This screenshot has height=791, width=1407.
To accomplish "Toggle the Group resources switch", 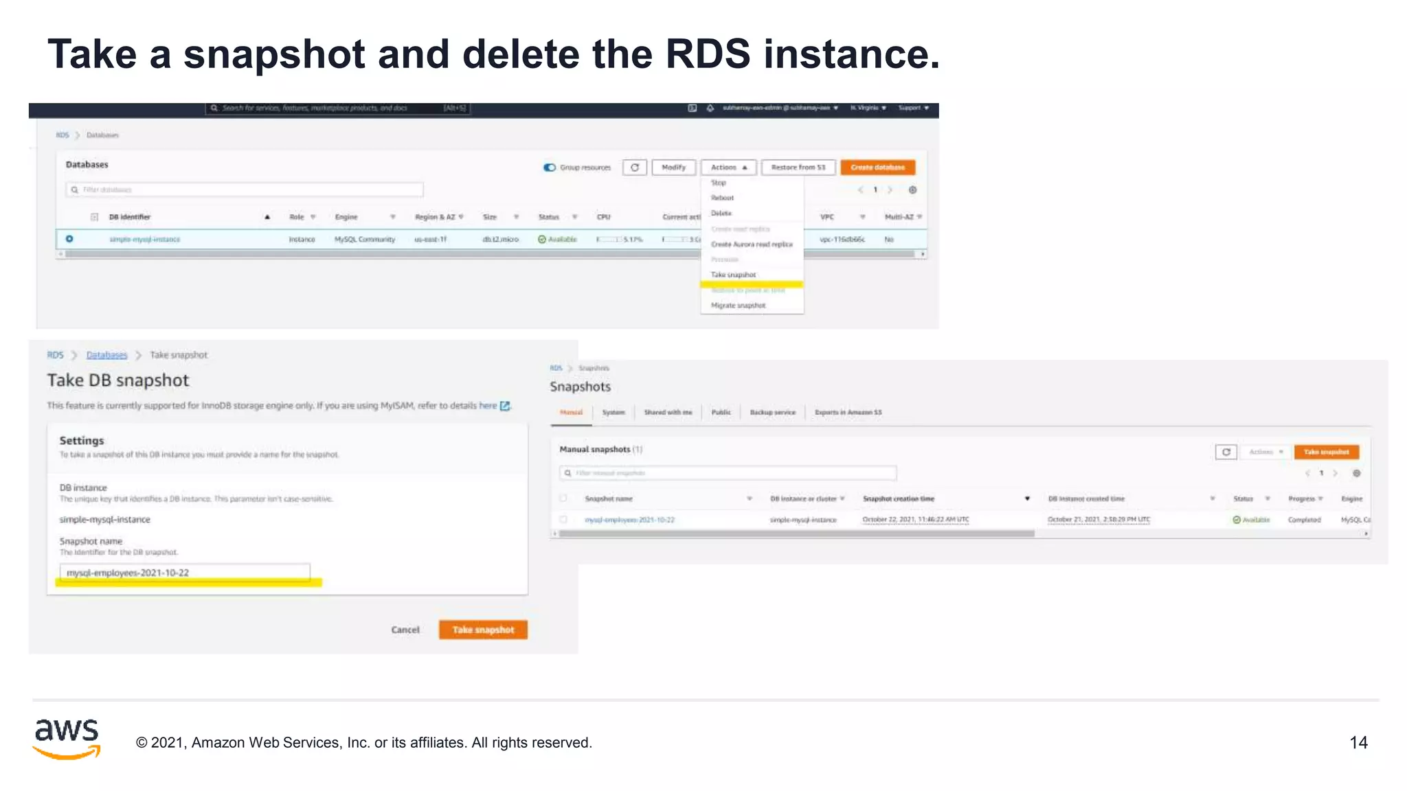I will pyautogui.click(x=549, y=168).
